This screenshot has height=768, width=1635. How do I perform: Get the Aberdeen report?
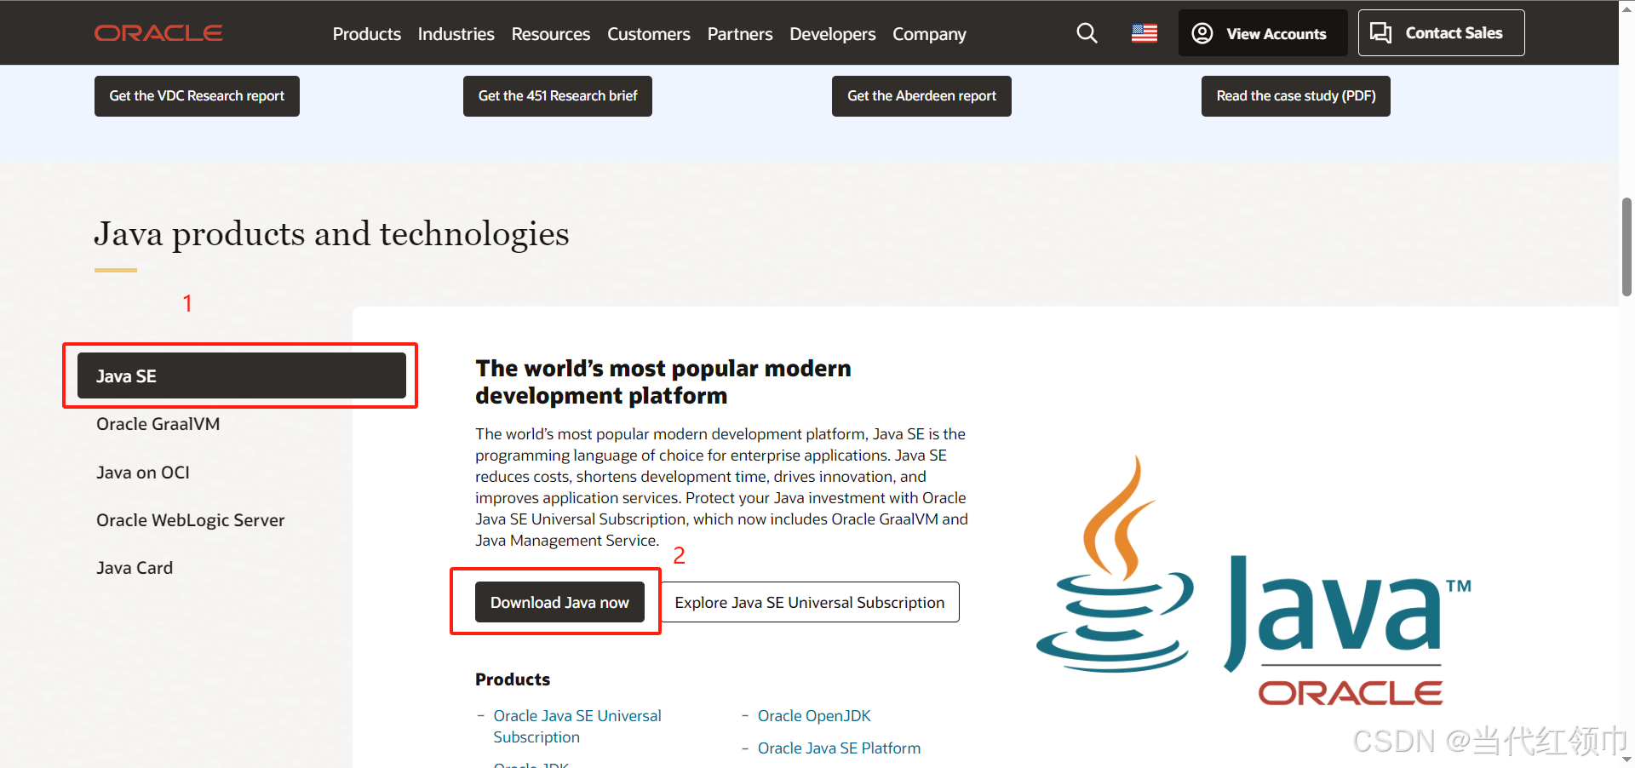(x=921, y=96)
